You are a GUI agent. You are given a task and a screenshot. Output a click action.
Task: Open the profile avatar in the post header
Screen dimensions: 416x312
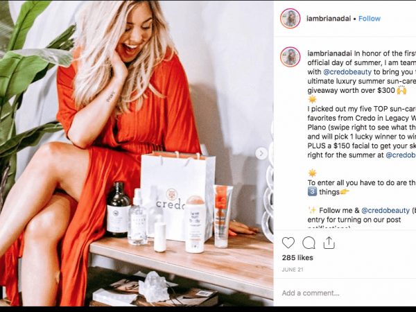(290, 18)
